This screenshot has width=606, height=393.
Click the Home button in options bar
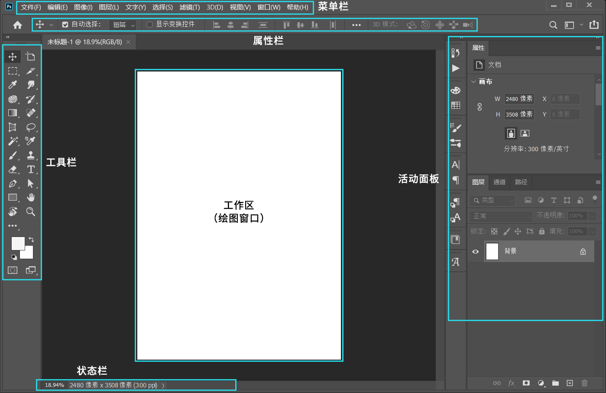coord(17,25)
